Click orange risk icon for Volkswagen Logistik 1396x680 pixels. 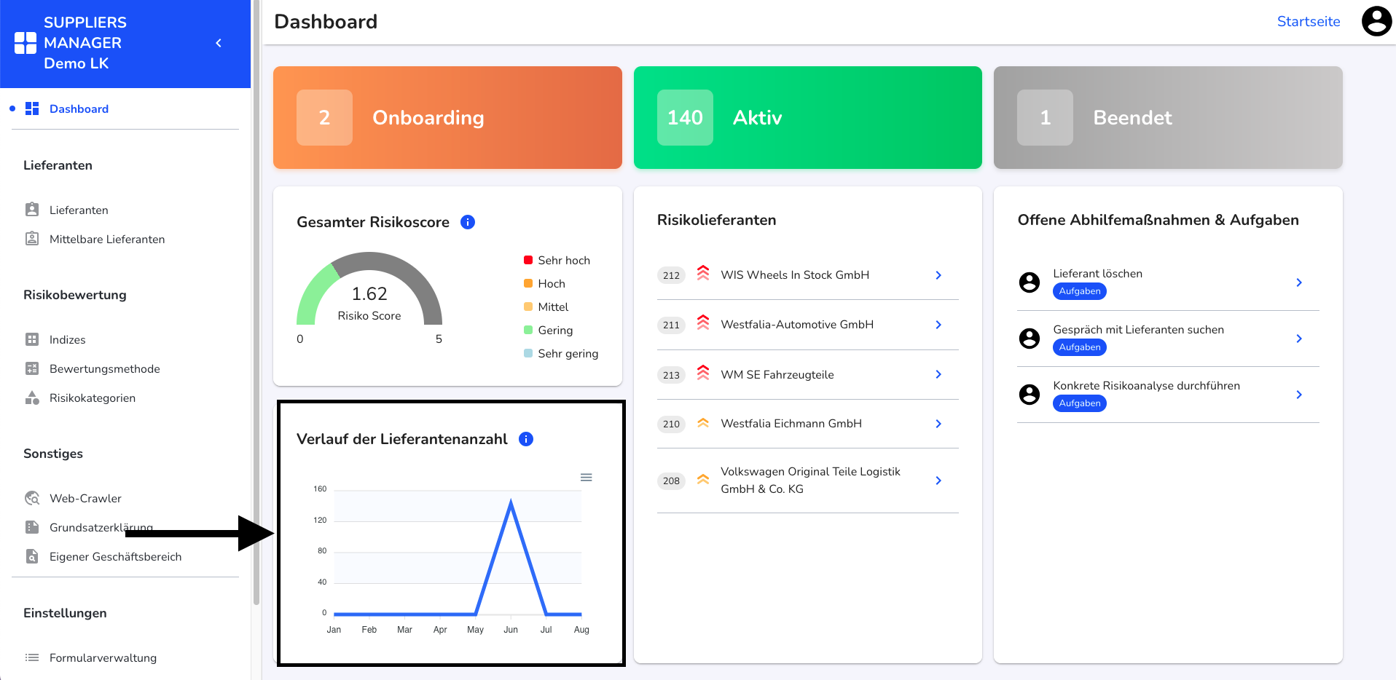(703, 479)
